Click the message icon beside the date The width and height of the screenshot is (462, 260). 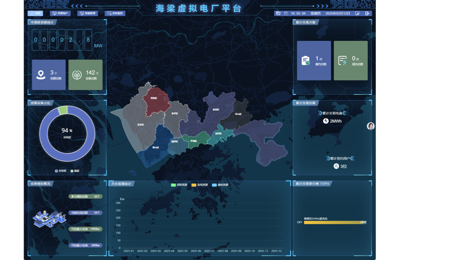[x=357, y=13]
